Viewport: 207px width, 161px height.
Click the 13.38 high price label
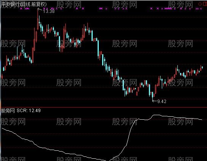tap(49, 11)
